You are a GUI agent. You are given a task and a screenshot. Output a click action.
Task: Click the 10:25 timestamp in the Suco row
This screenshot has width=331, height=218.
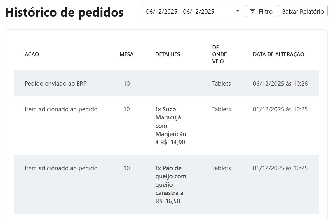tap(280, 109)
